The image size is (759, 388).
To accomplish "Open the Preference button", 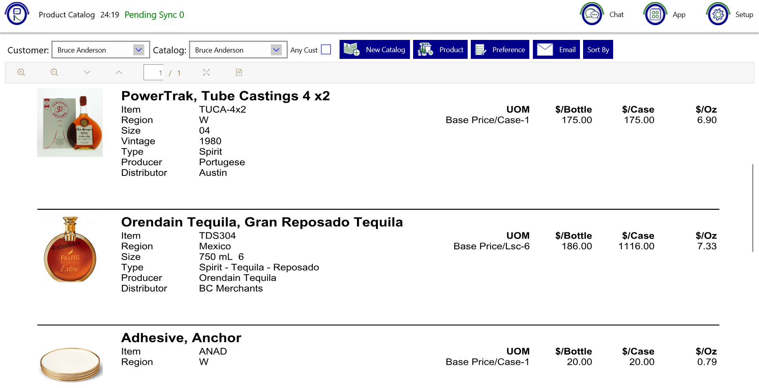I will coord(500,49).
